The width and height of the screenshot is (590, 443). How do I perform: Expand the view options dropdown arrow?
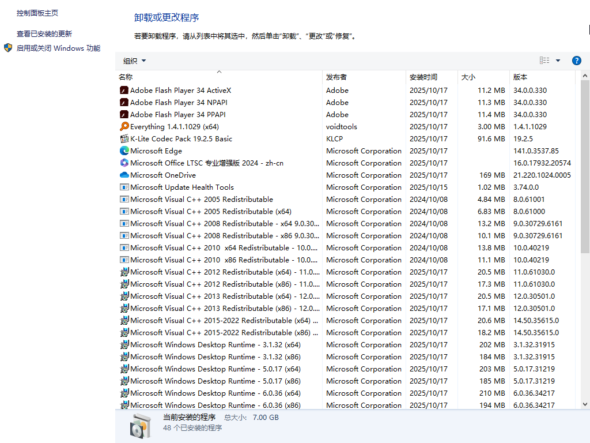[x=558, y=61]
